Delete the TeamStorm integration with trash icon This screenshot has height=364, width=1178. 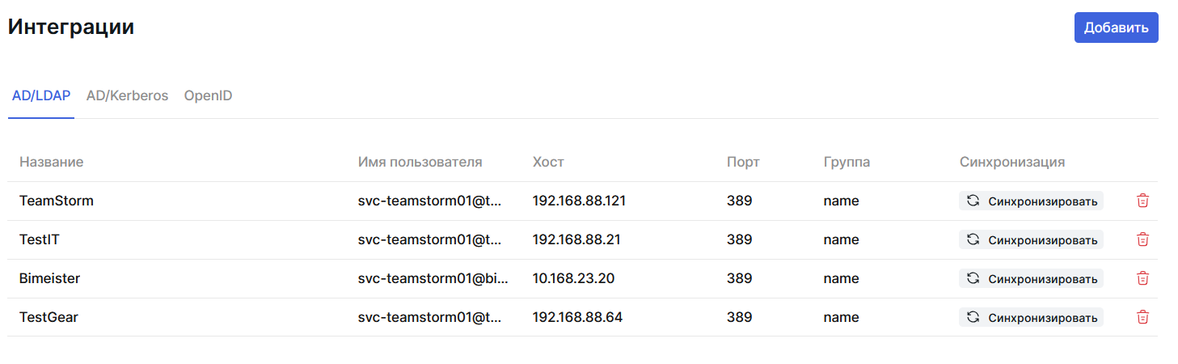pos(1142,201)
